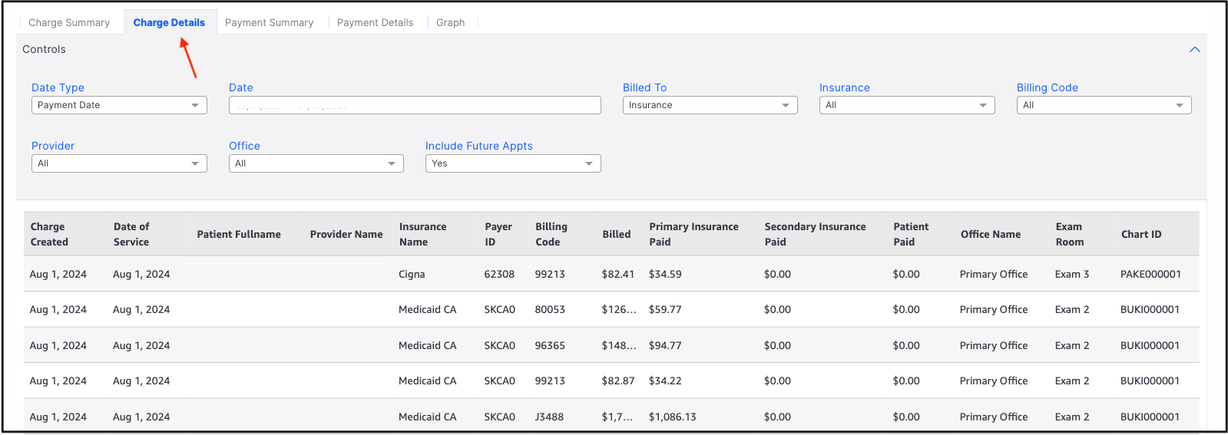Click the Primary Insurance Paid column header
The image size is (1228, 435).
(x=693, y=234)
